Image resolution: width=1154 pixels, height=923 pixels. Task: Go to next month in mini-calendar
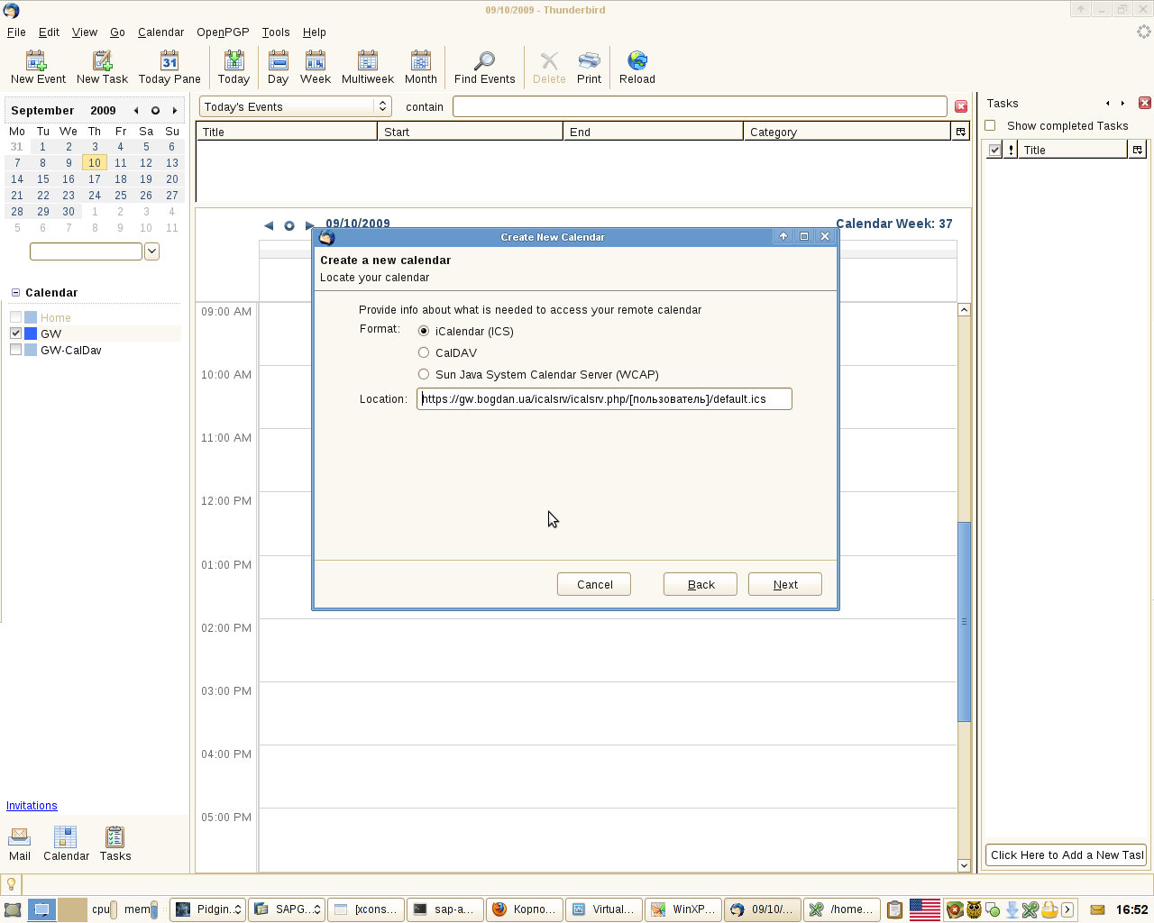click(x=175, y=111)
